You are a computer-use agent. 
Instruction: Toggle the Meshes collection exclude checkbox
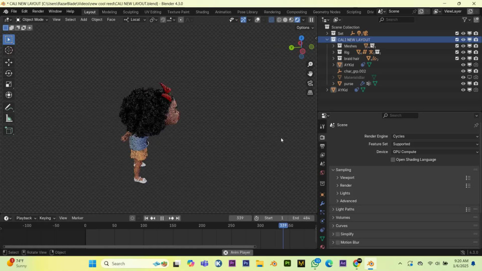click(x=457, y=46)
